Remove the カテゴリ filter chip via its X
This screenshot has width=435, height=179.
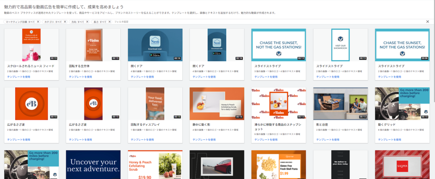65,22
